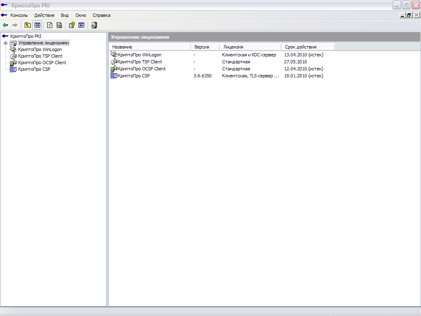Click the TSP Client icon in the list
Screen dimensions: 421x316
(x=114, y=62)
